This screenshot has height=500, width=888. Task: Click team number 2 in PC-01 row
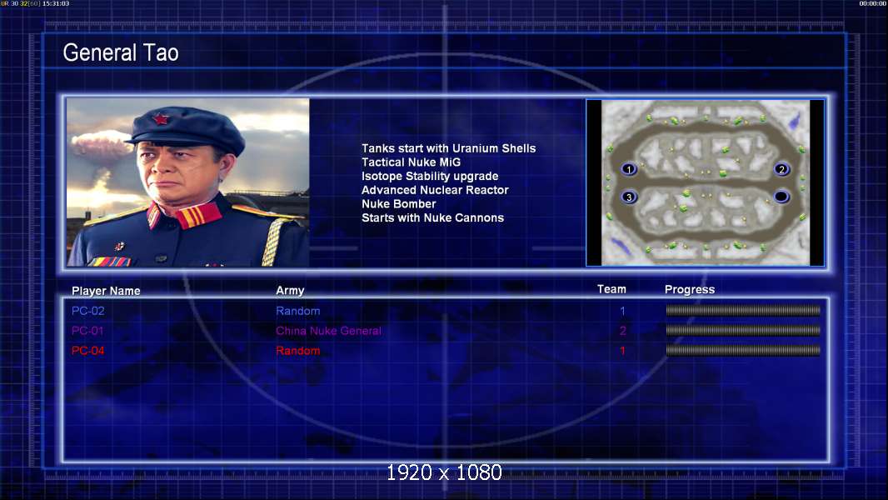coord(622,331)
